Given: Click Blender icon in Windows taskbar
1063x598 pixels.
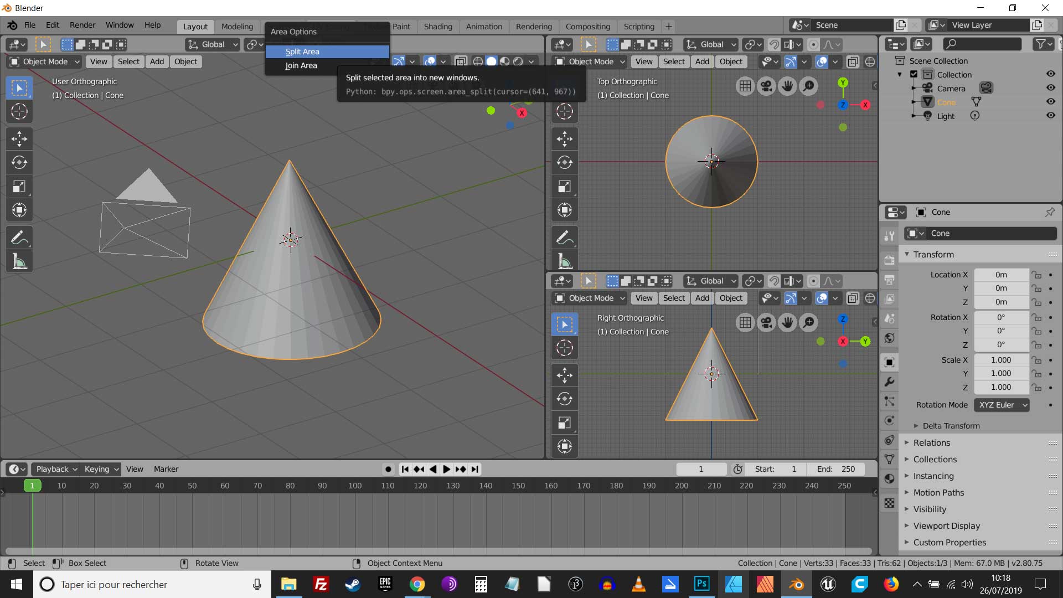Looking at the screenshot, I should 796,584.
